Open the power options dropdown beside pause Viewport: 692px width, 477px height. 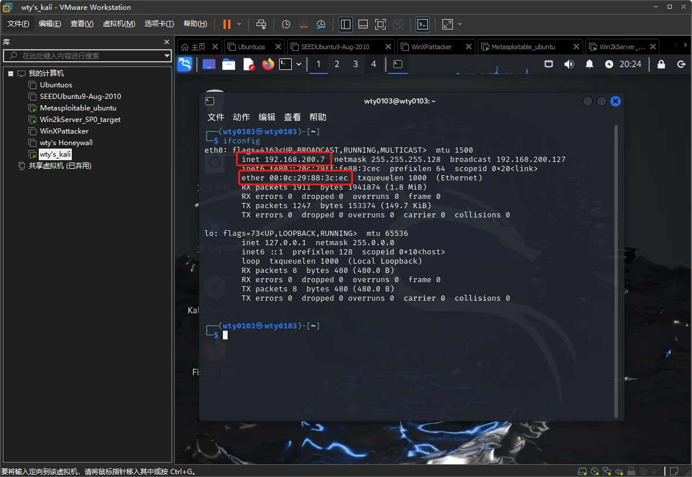239,24
